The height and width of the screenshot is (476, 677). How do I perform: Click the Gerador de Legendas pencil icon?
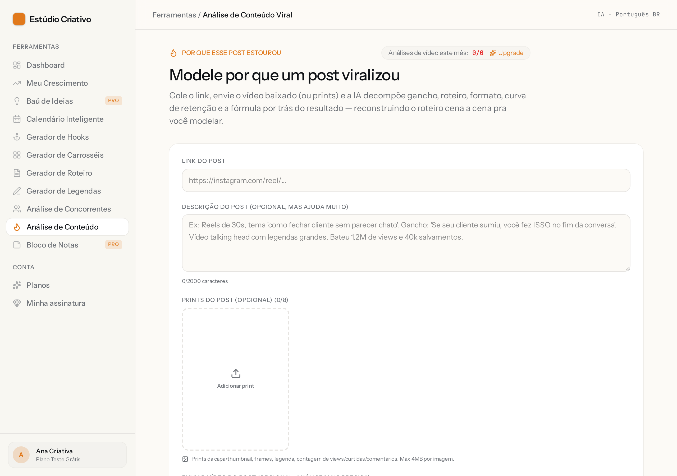tap(17, 191)
